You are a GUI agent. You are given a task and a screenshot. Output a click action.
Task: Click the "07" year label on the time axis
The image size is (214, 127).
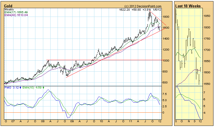[13, 121]
